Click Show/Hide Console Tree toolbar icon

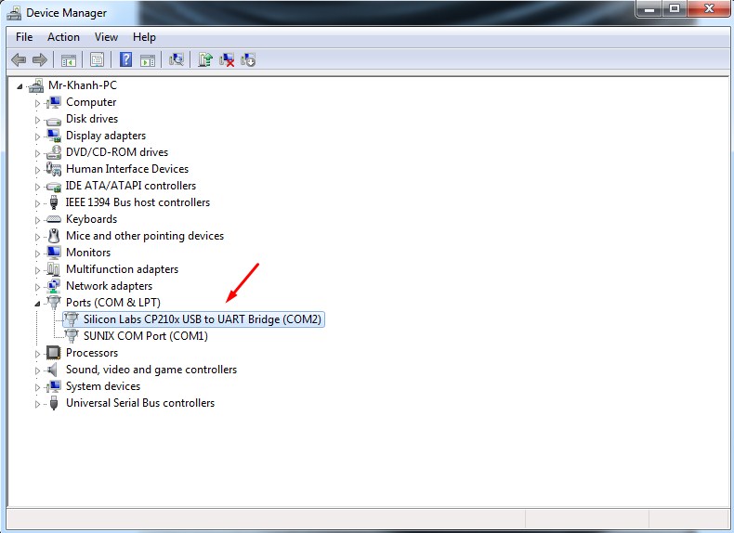[69, 60]
